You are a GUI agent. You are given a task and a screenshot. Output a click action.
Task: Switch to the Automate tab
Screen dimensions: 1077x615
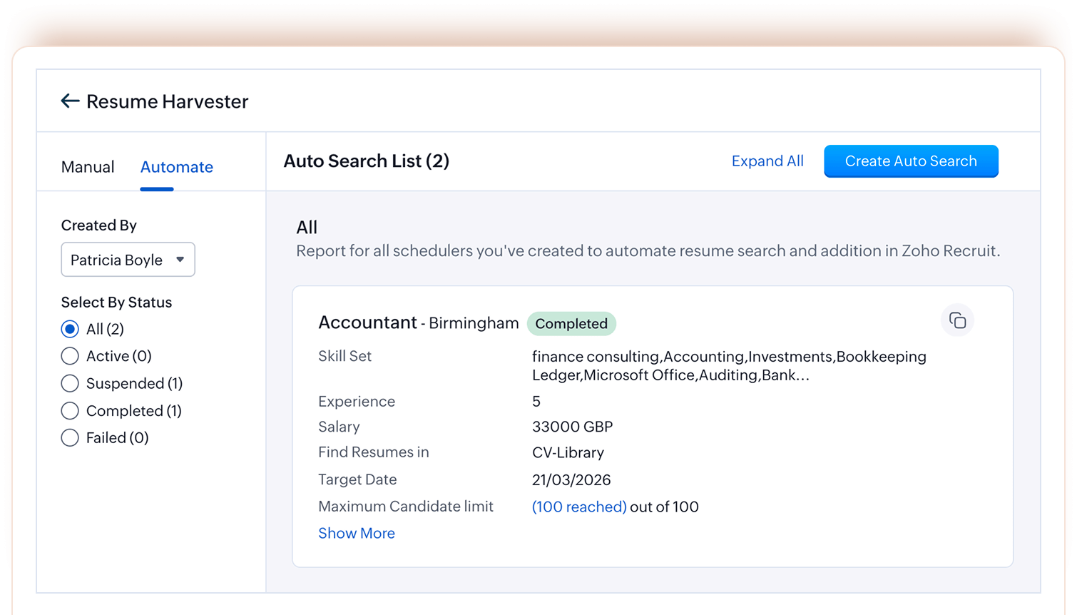click(176, 167)
